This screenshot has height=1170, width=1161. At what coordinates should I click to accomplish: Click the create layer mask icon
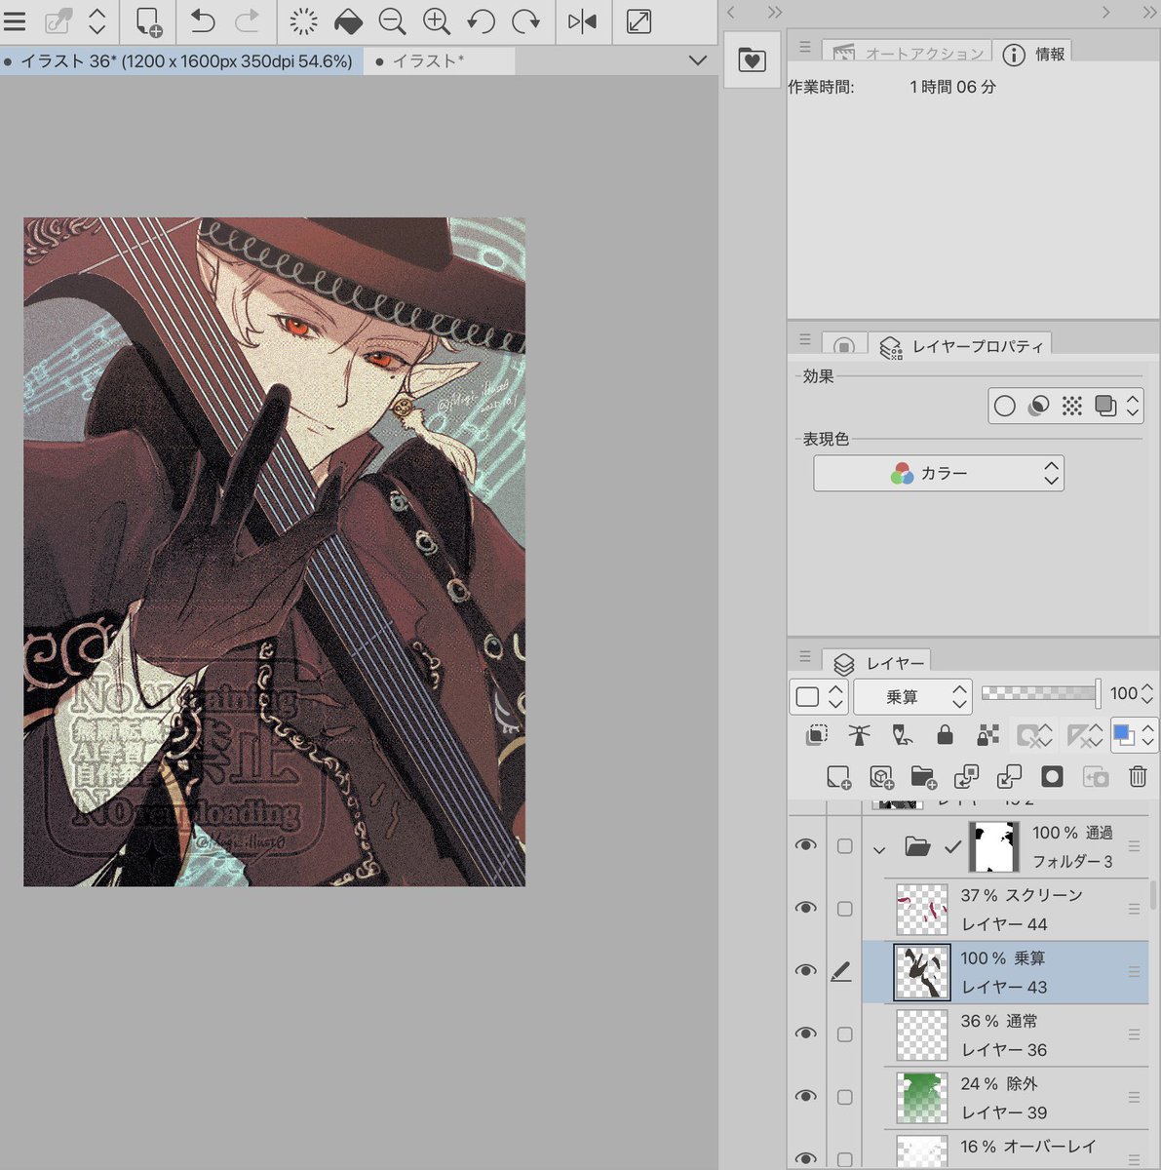point(1052,777)
